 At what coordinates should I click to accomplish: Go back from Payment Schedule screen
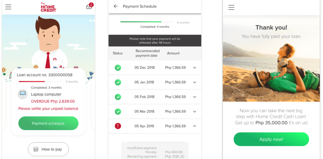(x=116, y=6)
